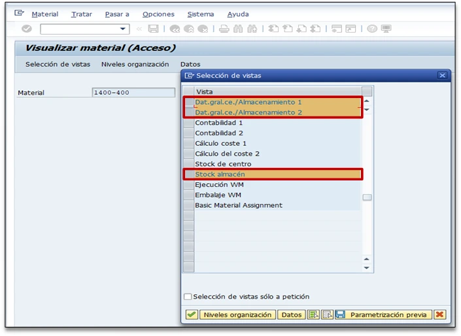Click the bottom scroll-up arrow of views list

(367, 259)
